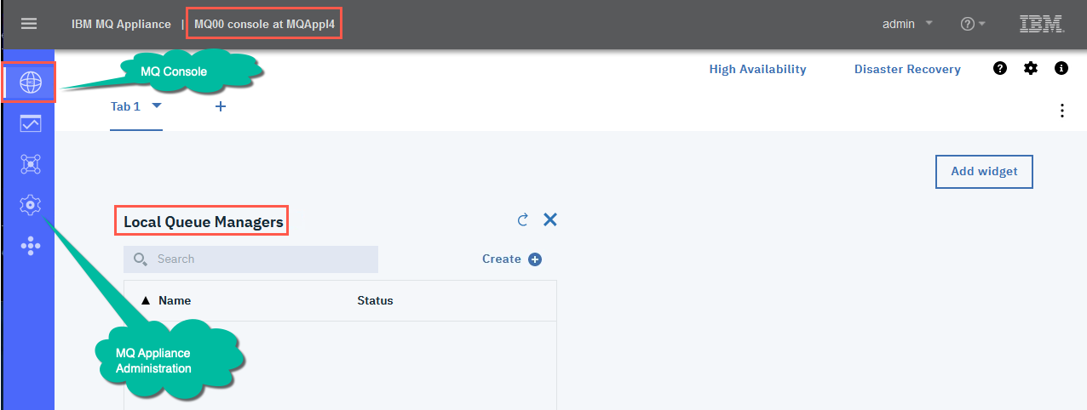Screen dimensions: 1087x410
Task: Open High Availability link
Action: pyautogui.click(x=757, y=70)
